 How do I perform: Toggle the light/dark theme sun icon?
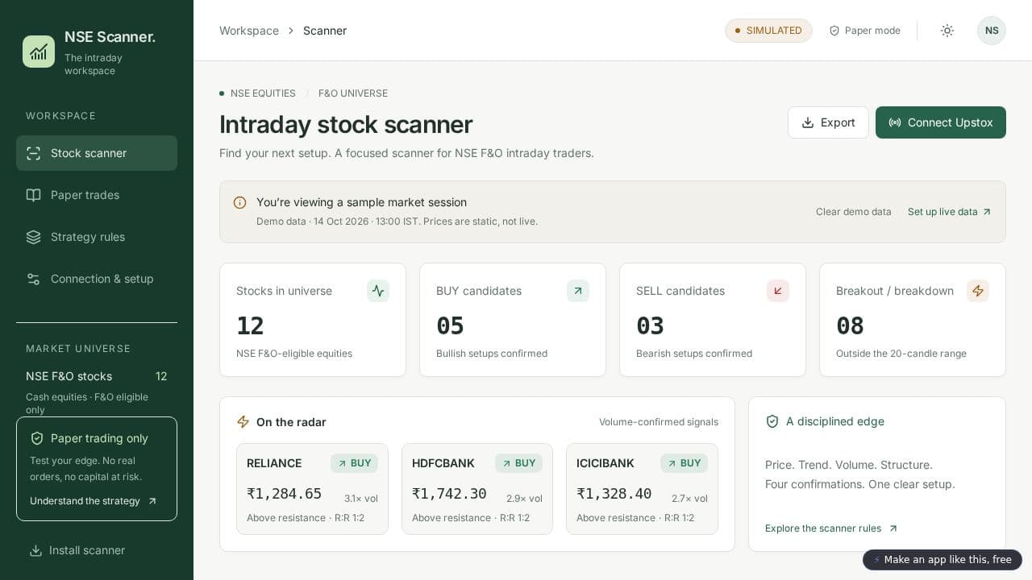(947, 31)
